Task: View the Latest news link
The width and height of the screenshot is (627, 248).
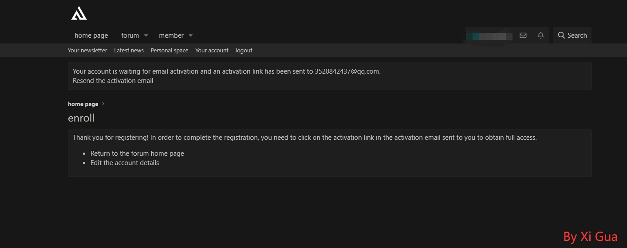Action: (129, 51)
